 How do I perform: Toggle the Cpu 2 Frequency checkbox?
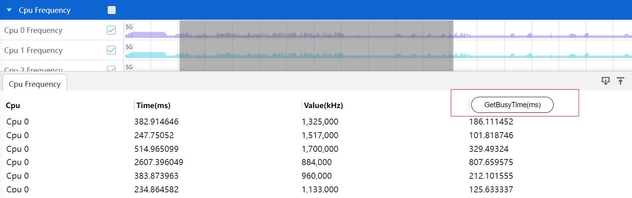coord(111,69)
